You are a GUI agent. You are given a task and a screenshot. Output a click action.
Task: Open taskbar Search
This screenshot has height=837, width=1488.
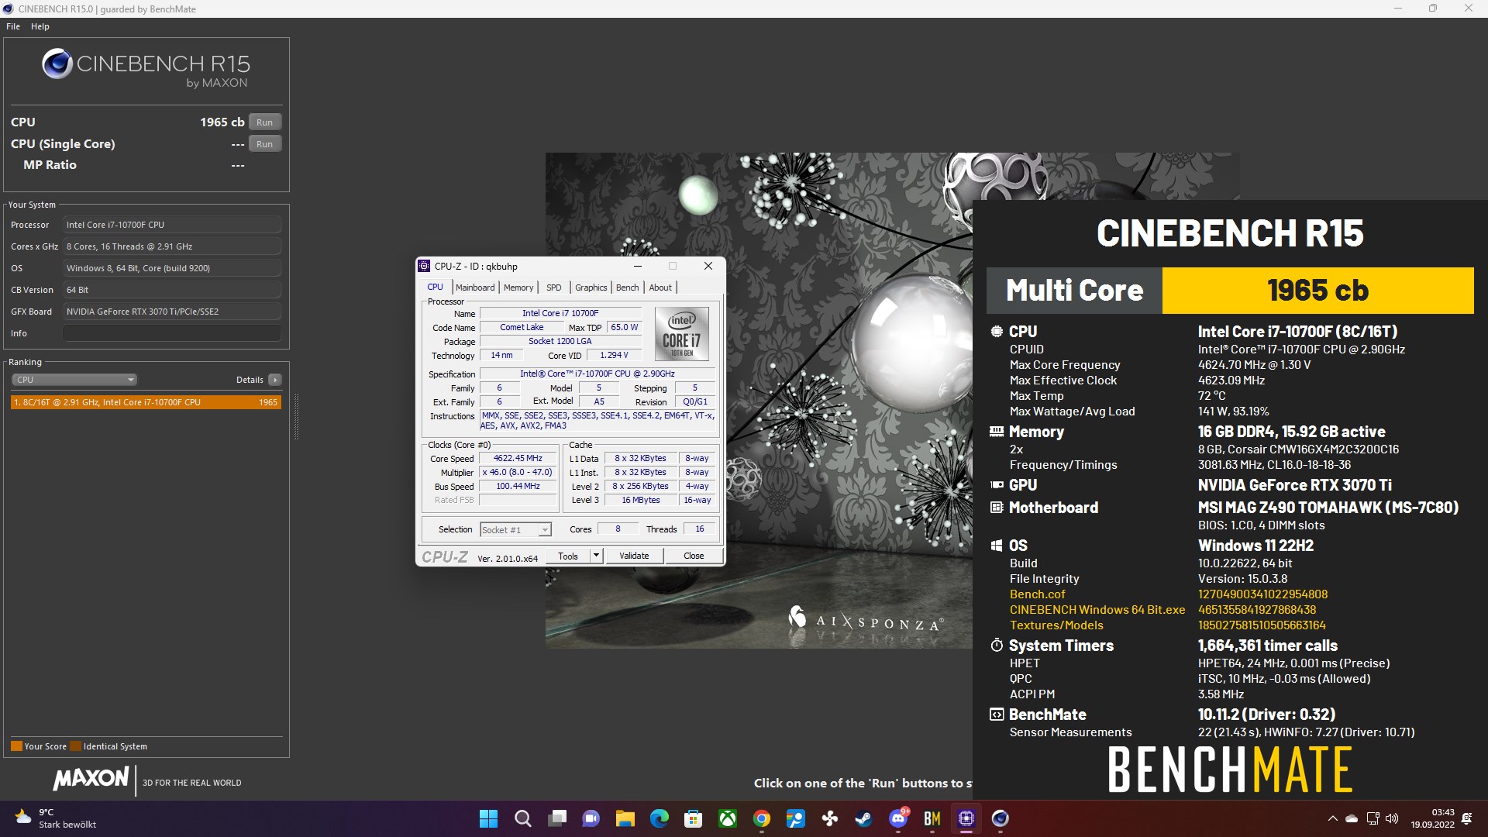(523, 818)
